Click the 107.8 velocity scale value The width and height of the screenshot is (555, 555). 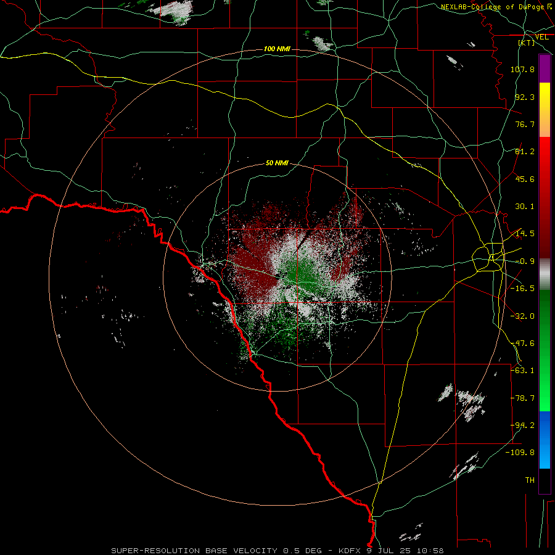[x=522, y=69]
